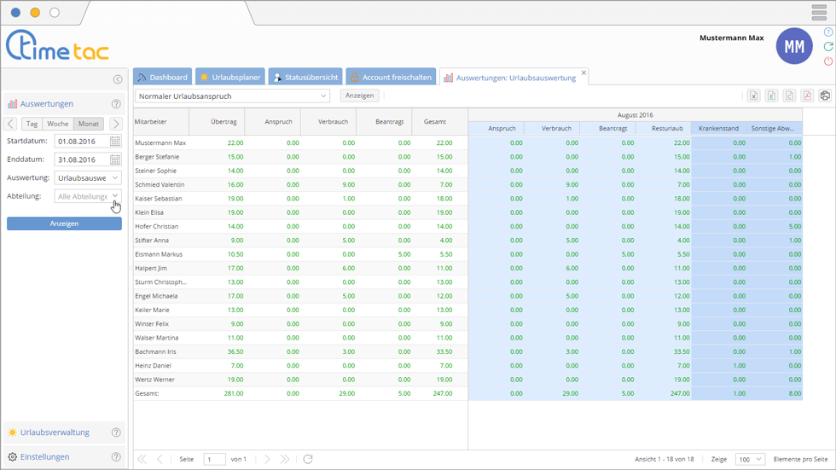Image resolution: width=836 pixels, height=470 pixels.
Task: Switch to the Urlaubsplaner tab
Action: tap(229, 77)
